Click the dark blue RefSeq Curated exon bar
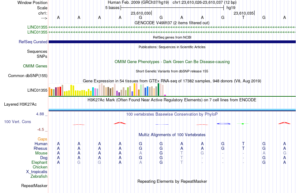This screenshot has height=193, width=296. tap(172, 42)
